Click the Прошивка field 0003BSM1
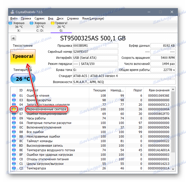 click(x=95, y=46)
